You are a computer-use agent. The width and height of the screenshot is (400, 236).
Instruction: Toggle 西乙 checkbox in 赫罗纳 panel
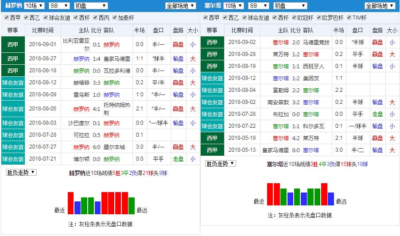coord(26,18)
